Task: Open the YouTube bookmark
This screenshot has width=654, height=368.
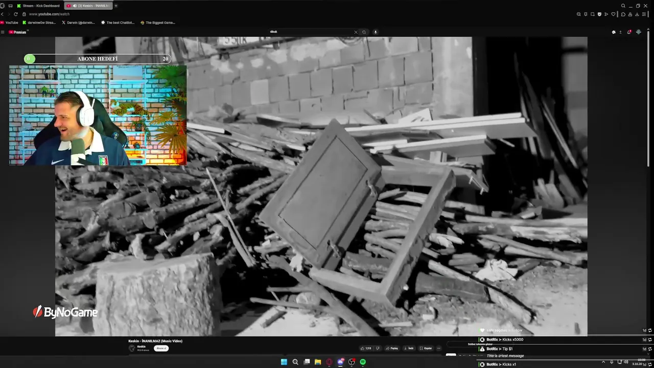Action: coord(9,22)
